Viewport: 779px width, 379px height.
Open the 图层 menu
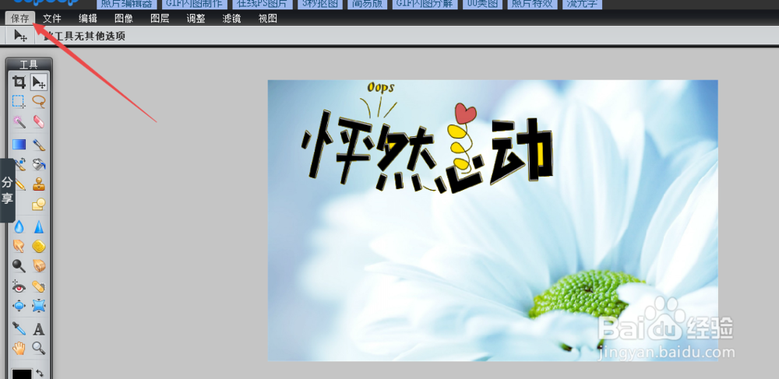(x=160, y=19)
